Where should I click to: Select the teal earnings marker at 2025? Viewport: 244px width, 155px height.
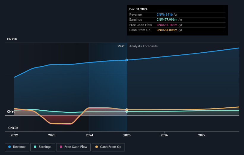tap(127, 112)
